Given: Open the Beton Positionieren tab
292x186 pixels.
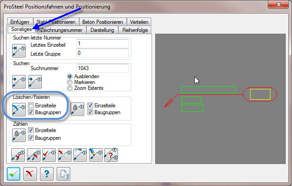Looking at the screenshot, I should tap(103, 22).
